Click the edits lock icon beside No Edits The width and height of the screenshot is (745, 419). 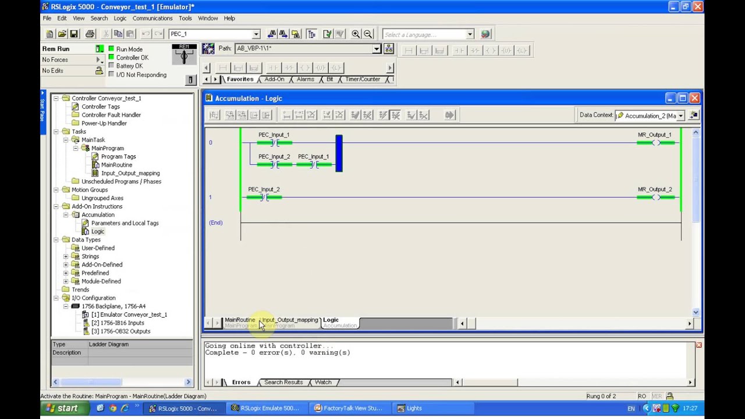99,70
